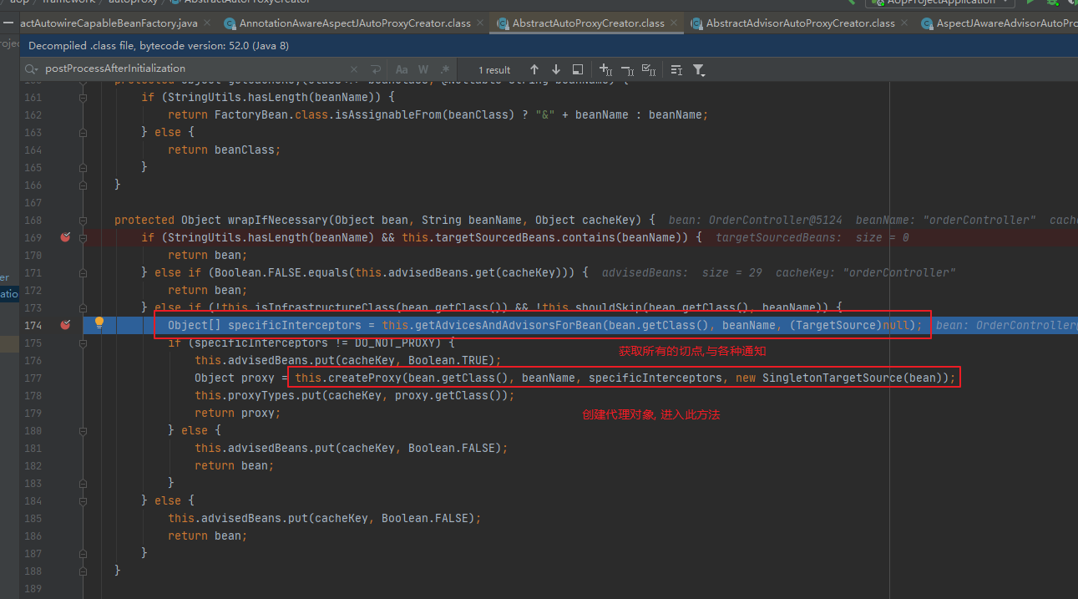Click 'return beanClass;' on line 164
This screenshot has height=599, width=1078.
click(x=225, y=150)
